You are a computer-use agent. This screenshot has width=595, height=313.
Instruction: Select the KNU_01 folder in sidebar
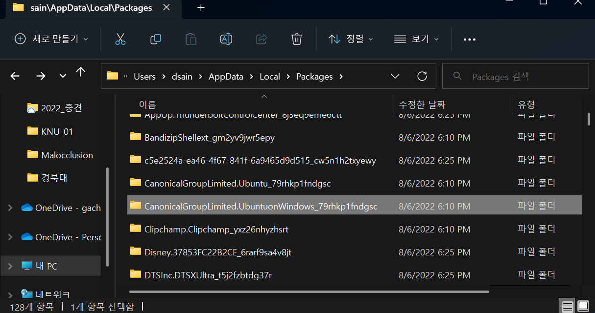57,131
